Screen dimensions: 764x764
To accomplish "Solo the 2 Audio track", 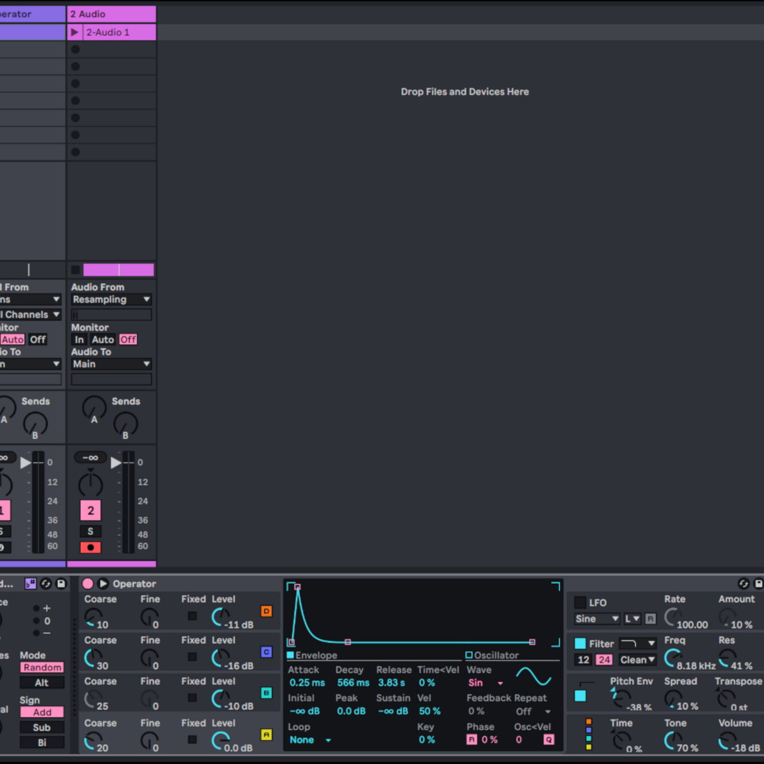I will click(90, 531).
